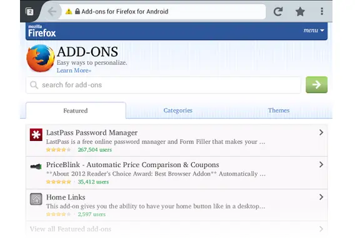Submit search with green arrow button
355x239 pixels.
(316, 85)
